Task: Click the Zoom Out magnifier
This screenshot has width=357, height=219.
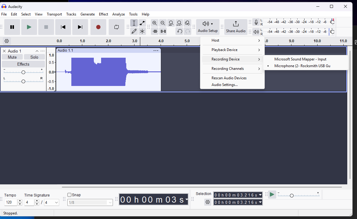Action: click(x=163, y=23)
